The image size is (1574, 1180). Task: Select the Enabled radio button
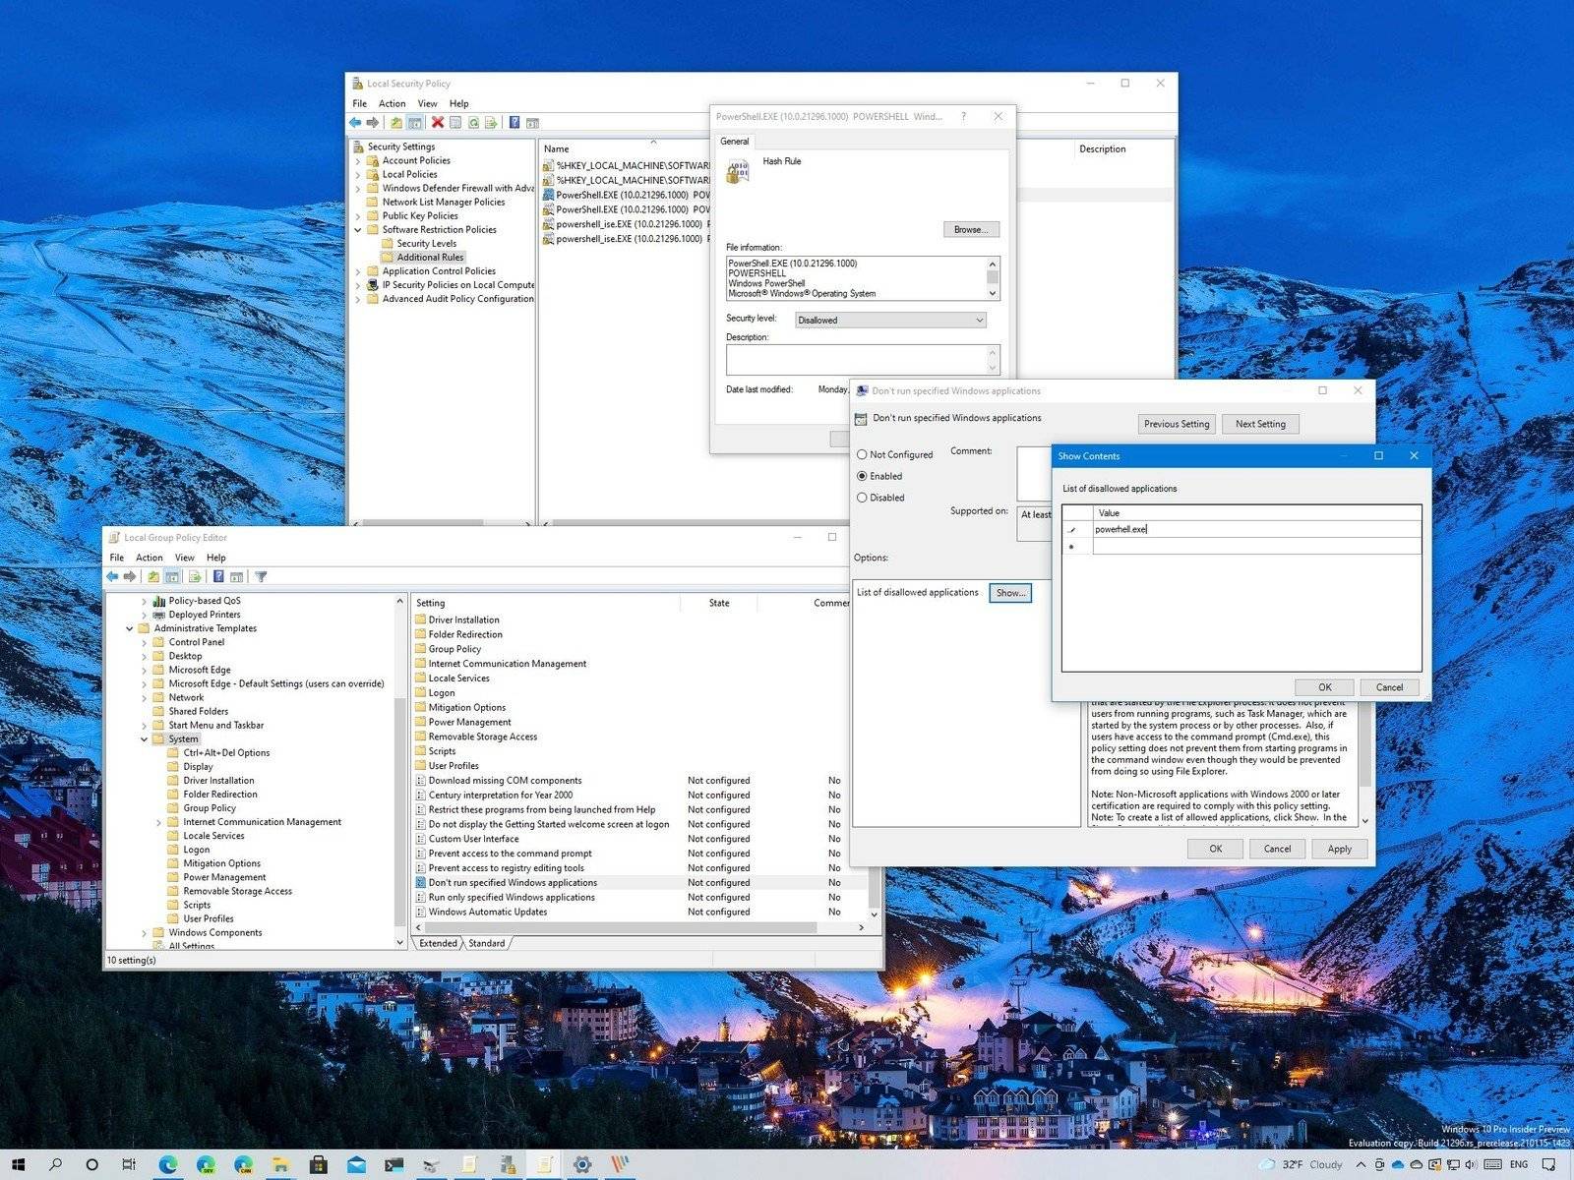pos(864,476)
